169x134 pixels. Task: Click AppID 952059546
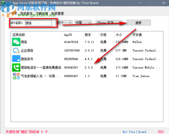click(71, 59)
